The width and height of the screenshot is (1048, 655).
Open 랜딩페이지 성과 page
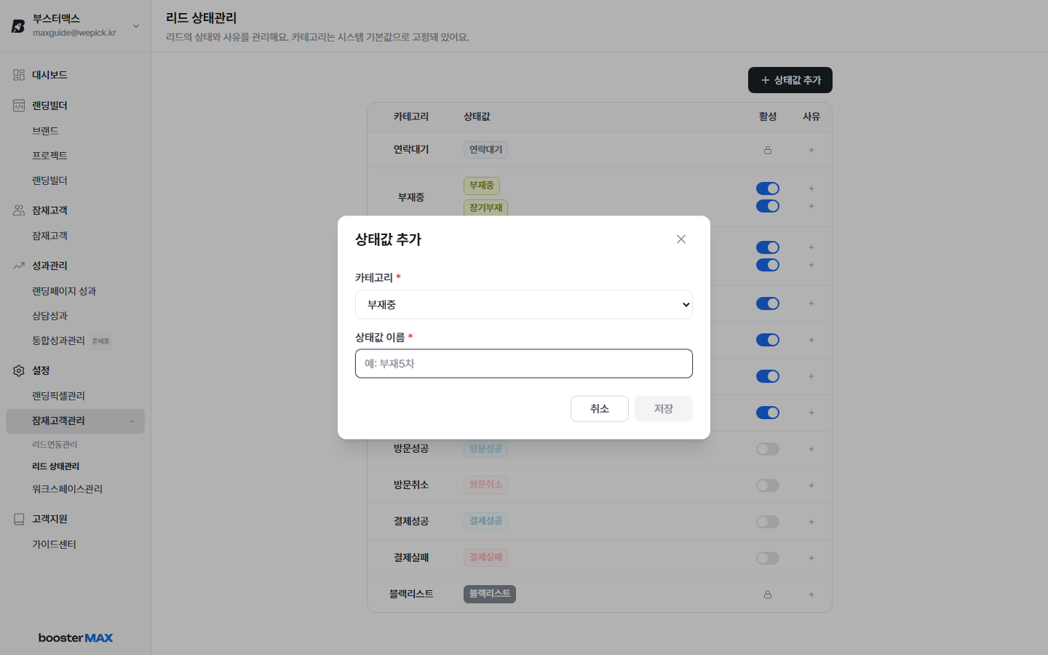pyautogui.click(x=64, y=291)
